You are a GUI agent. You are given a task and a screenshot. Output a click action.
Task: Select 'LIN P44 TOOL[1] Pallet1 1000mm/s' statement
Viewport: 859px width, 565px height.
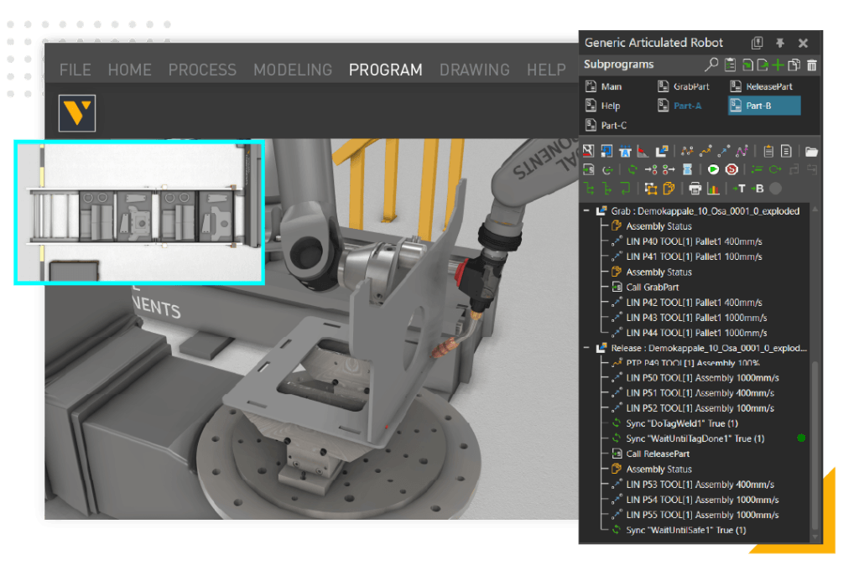coord(690,333)
